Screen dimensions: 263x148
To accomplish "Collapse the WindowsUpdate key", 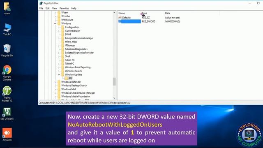I will click(x=59, y=75).
